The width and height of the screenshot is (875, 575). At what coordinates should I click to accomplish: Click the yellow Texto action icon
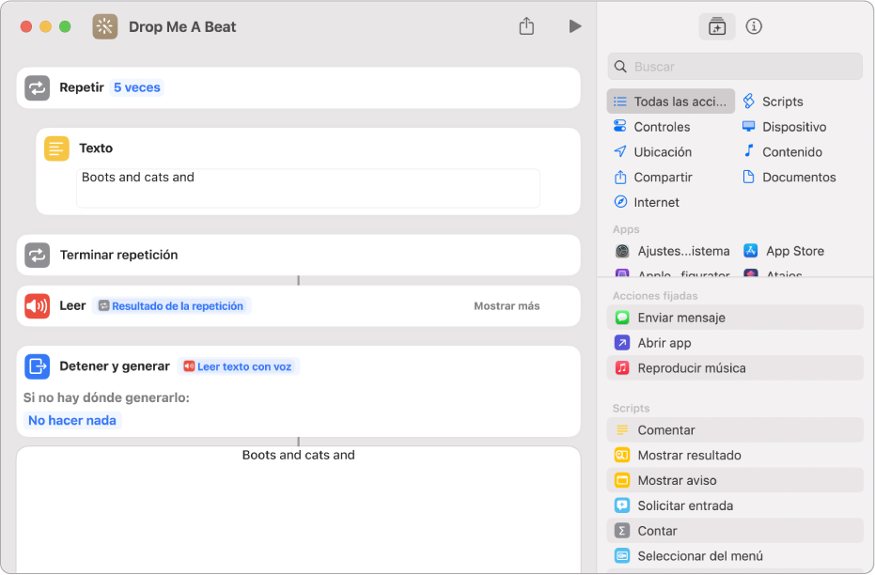pyautogui.click(x=56, y=148)
